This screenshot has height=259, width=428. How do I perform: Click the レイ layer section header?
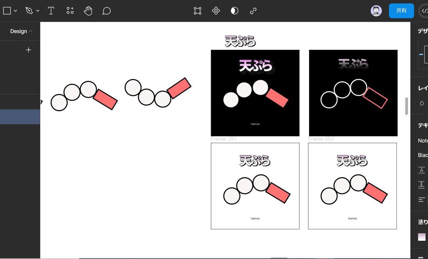[x=423, y=88]
